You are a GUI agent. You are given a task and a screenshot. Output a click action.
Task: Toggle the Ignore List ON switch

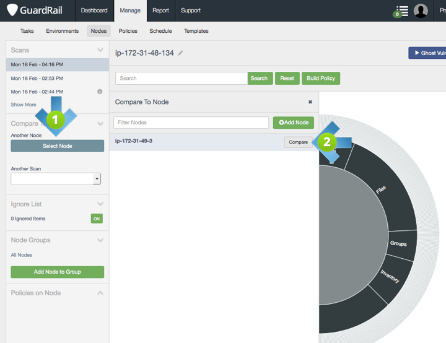point(97,219)
